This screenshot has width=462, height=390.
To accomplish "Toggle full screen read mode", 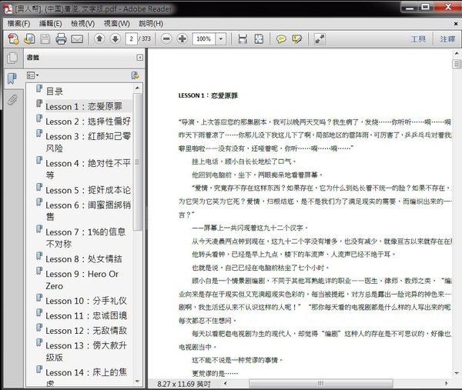I will pyautogui.click(x=320, y=38).
